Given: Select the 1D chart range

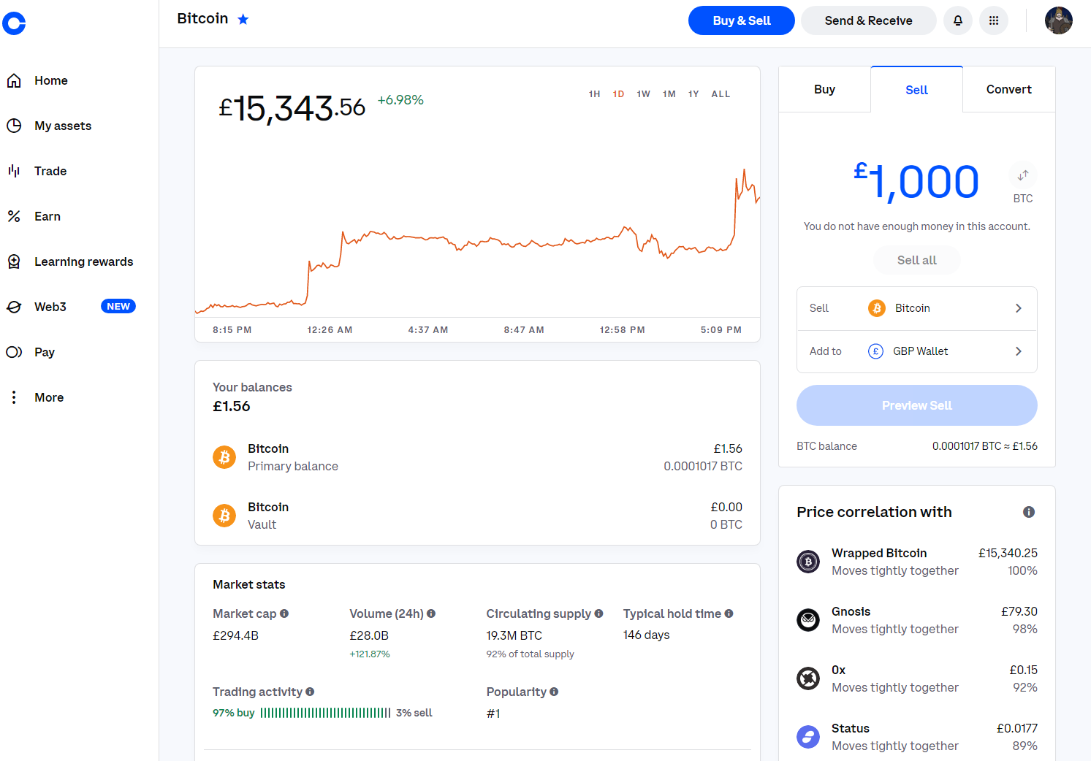Looking at the screenshot, I should click(x=619, y=94).
